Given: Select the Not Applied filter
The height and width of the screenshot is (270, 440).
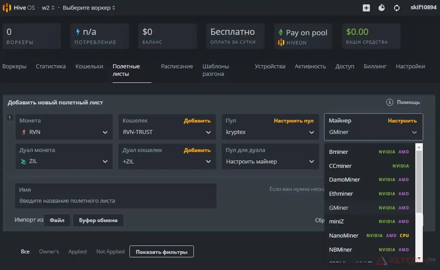Looking at the screenshot, I should click(x=110, y=251).
